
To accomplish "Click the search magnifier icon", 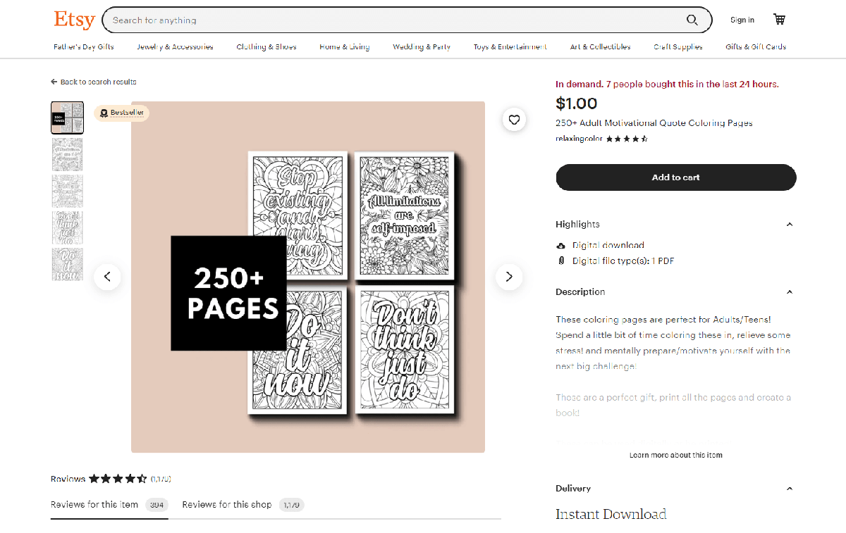I will tap(692, 20).
